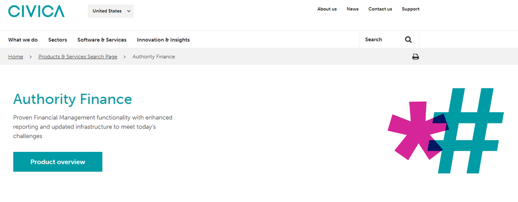Click the magnifying glass search icon
Viewport: 518px width, 202px height.
pyautogui.click(x=408, y=40)
